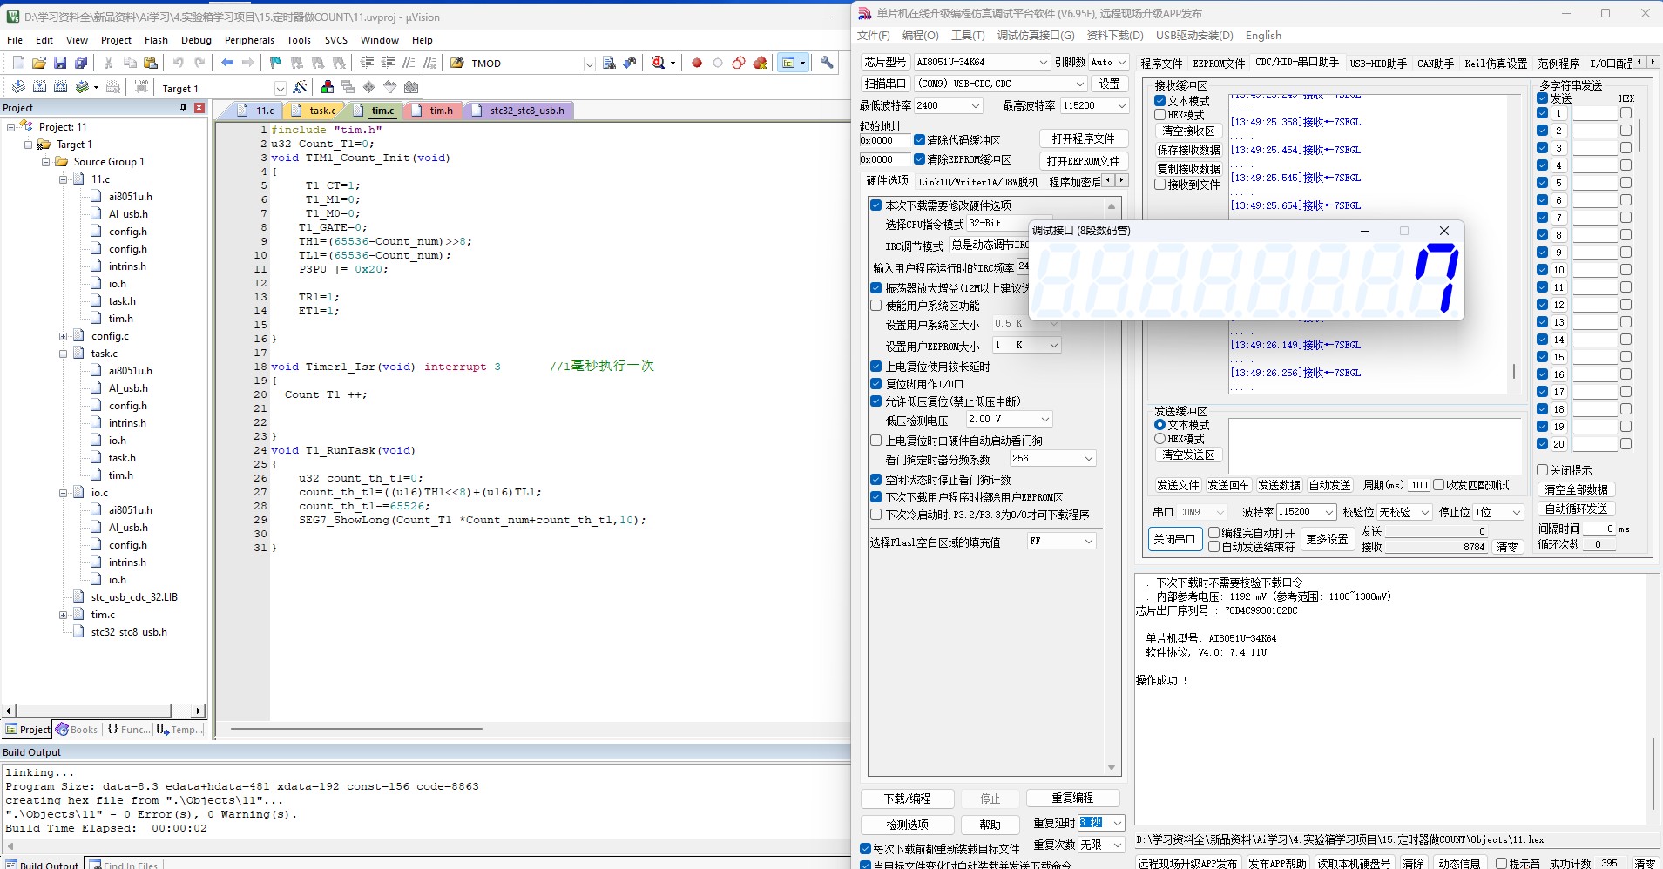Open the 调试仿真接口(G) menu
The height and width of the screenshot is (869, 1663).
(x=1036, y=36)
